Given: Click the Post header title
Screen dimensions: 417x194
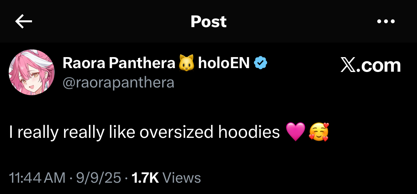Looking at the screenshot, I should [208, 22].
